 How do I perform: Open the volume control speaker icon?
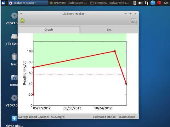140,3
